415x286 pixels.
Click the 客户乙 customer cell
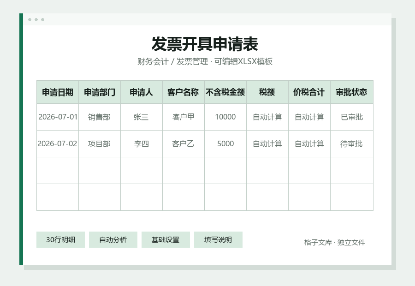(184, 144)
